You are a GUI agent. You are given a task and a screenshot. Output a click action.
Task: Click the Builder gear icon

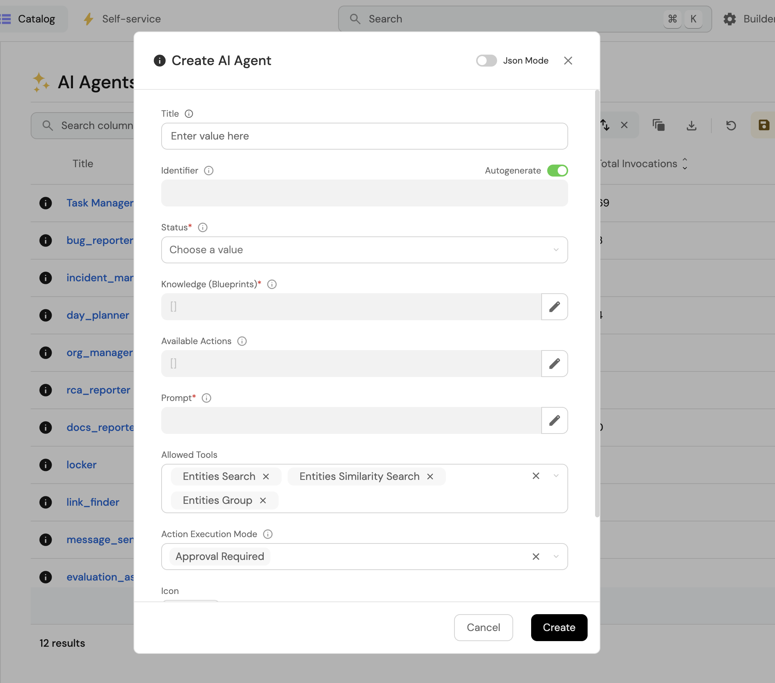point(729,19)
